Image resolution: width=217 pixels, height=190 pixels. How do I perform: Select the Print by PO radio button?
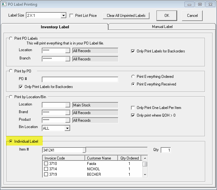point(11,71)
